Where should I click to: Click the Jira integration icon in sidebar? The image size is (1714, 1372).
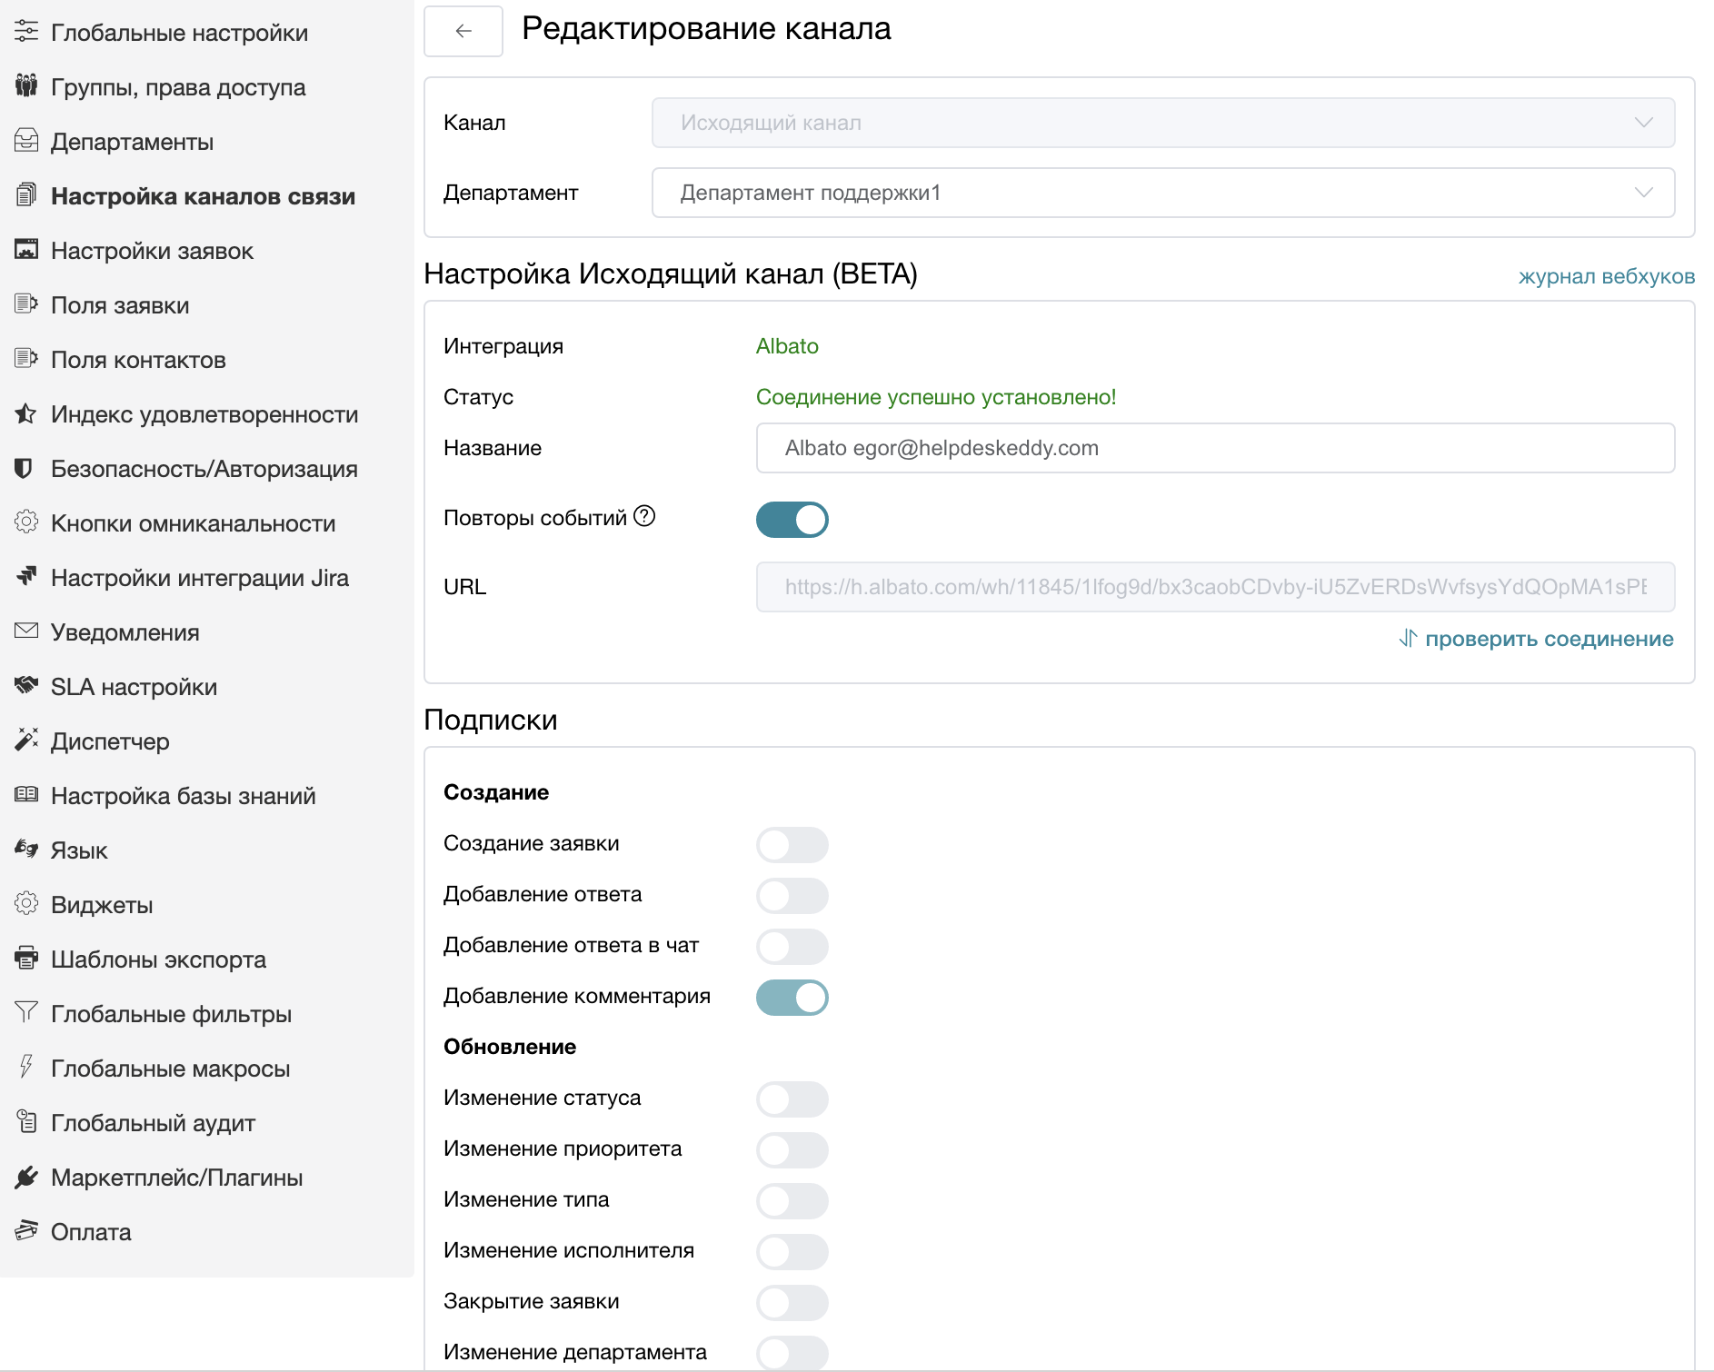pos(26,576)
